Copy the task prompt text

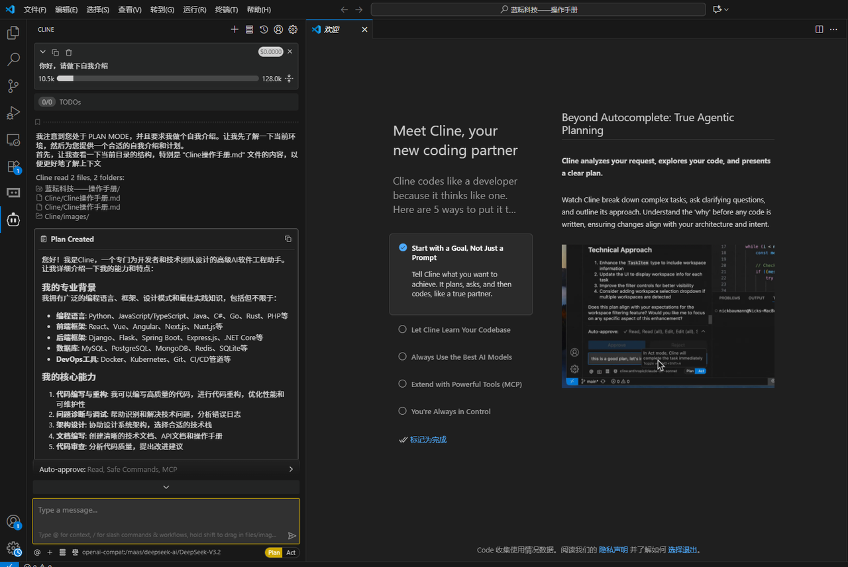(x=56, y=52)
